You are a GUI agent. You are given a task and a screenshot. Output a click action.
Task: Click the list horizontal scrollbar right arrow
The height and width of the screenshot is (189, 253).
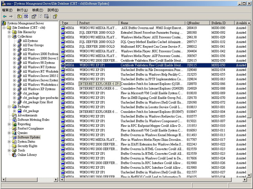[245, 179]
